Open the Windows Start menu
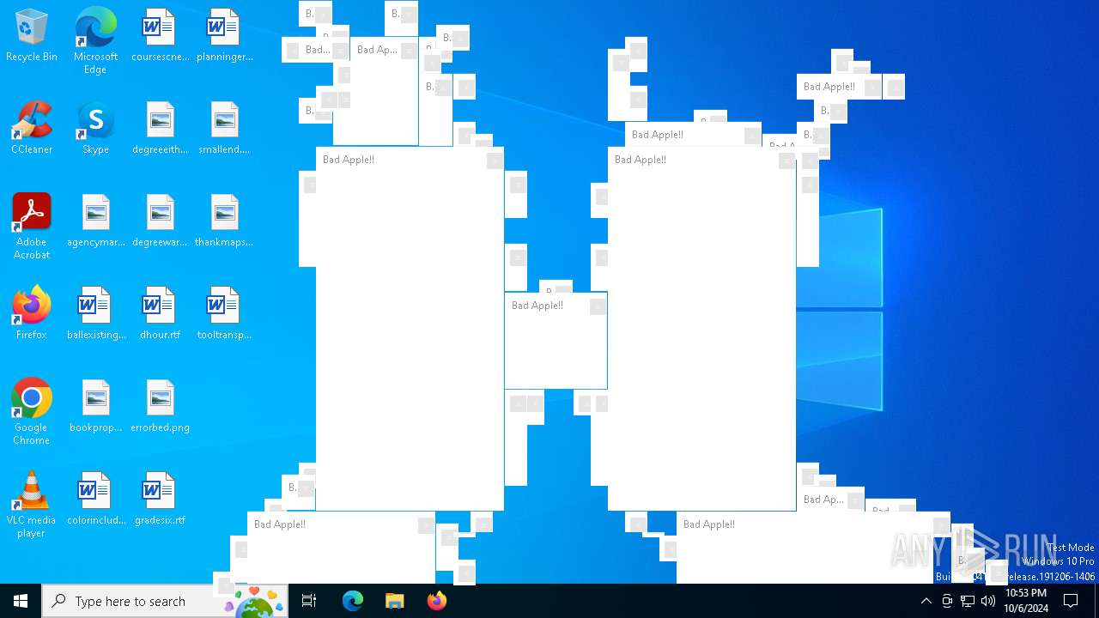This screenshot has width=1099, height=618. click(x=21, y=601)
